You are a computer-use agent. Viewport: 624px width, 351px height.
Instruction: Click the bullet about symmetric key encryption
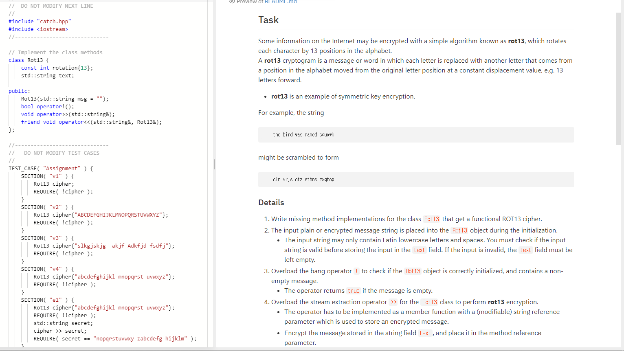point(343,97)
